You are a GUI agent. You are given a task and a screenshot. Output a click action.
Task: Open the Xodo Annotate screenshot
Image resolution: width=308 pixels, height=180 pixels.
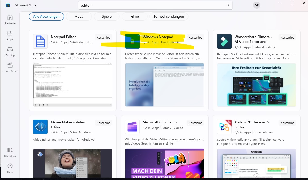256,163
